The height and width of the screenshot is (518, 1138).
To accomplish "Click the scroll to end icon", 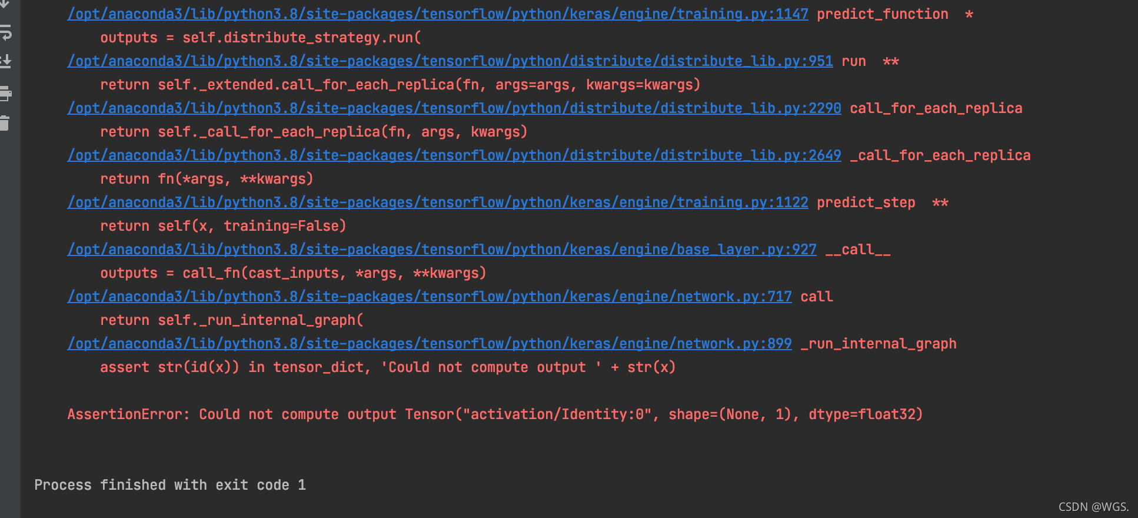I will coord(5,61).
